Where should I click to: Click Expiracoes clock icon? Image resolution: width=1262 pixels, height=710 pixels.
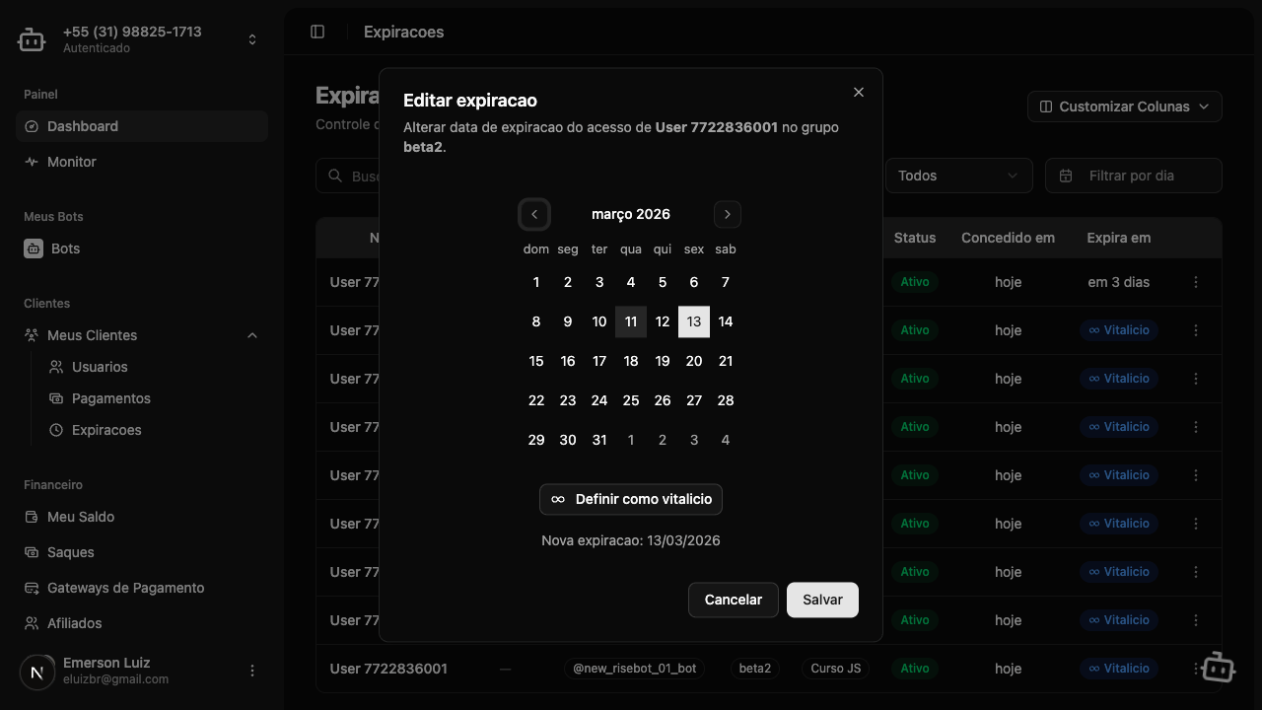tap(56, 430)
